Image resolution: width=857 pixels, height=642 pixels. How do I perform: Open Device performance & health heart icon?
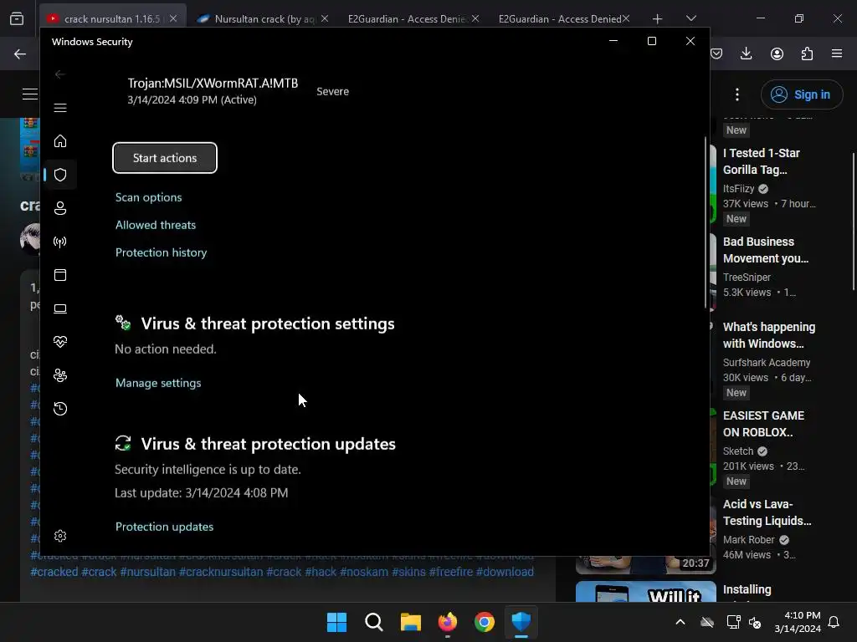tap(60, 342)
